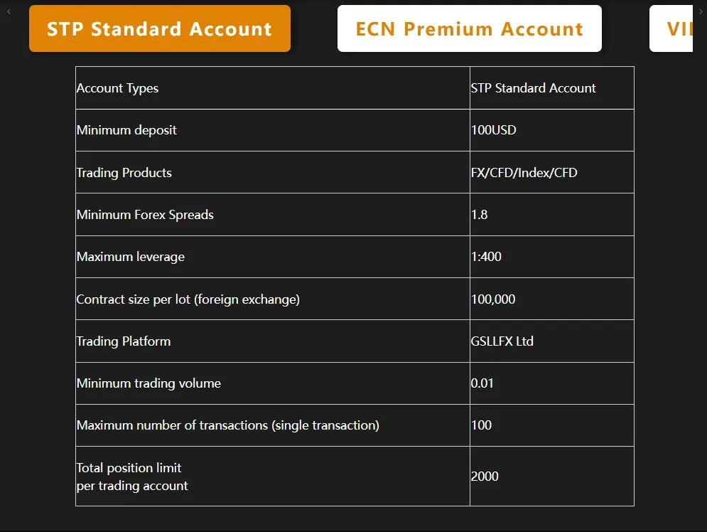707x532 pixels.
Task: Select the Trading Products row
Action: (x=124, y=172)
